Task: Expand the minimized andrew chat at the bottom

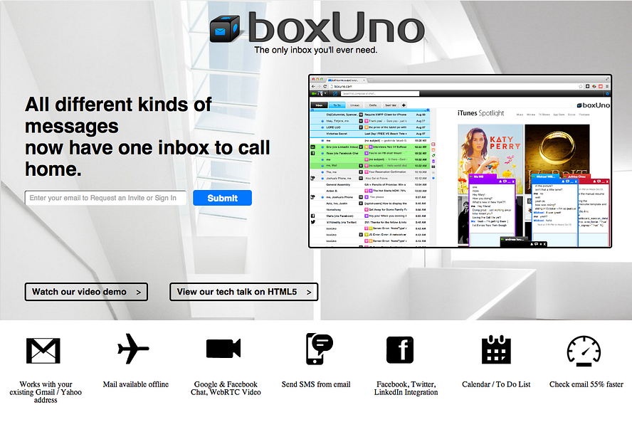Action: [x=513, y=239]
